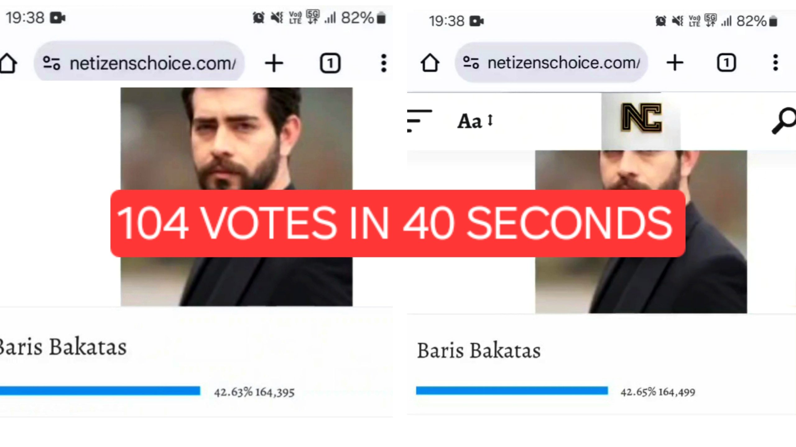The width and height of the screenshot is (796, 447).
Task: Tap the home icon in left browser
Action: click(x=8, y=63)
